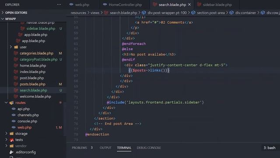Click the Laravel icon beside sidebar.blade.php in tree
This screenshot has width=280, height=158.
point(22,29)
